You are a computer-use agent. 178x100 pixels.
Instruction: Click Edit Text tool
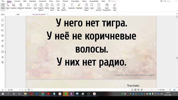tap(58, 7)
